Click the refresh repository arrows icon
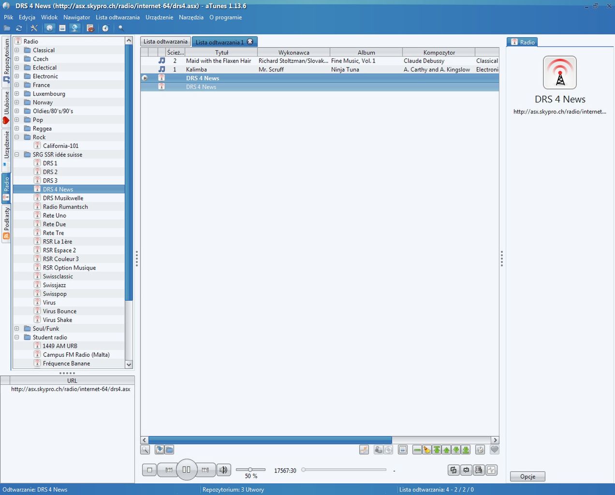The image size is (615, 495). point(19,29)
